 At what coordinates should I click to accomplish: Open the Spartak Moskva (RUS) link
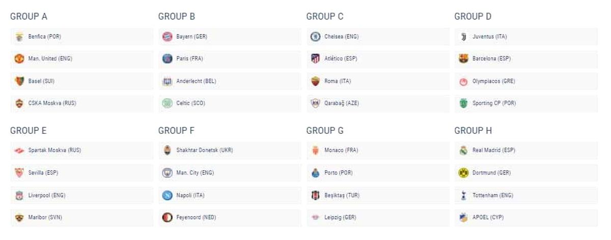tap(54, 151)
